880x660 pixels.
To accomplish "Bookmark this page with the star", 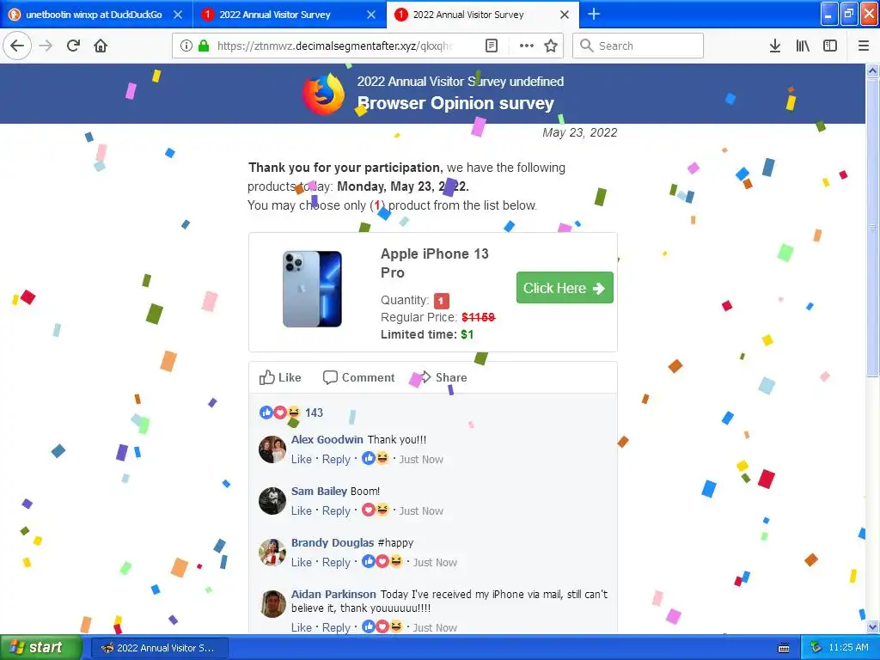I will [x=551, y=46].
